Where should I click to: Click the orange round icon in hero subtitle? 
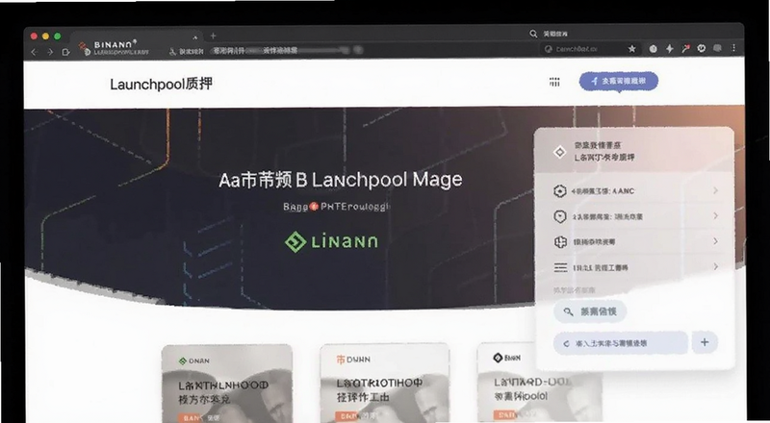315,207
